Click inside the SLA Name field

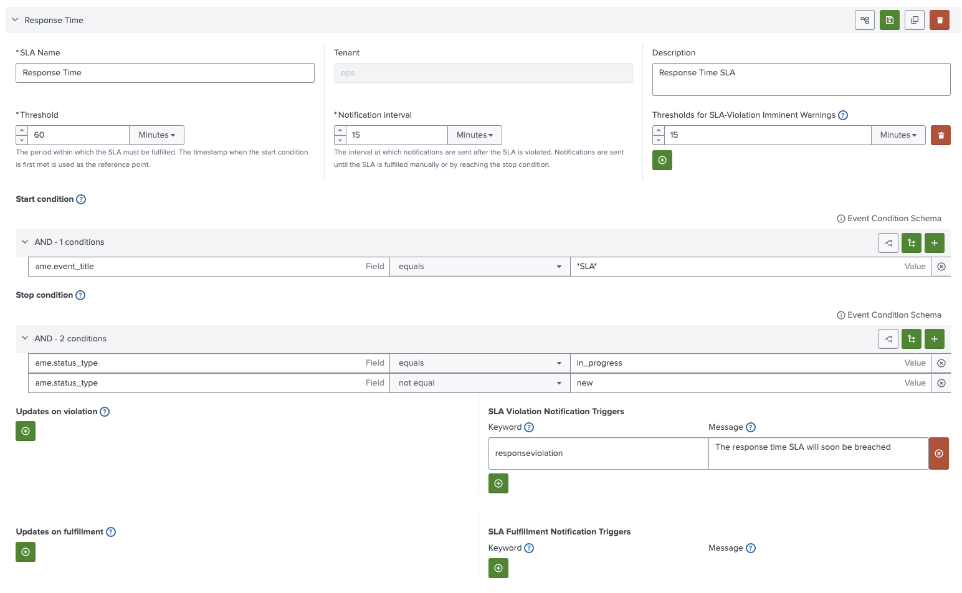point(164,72)
